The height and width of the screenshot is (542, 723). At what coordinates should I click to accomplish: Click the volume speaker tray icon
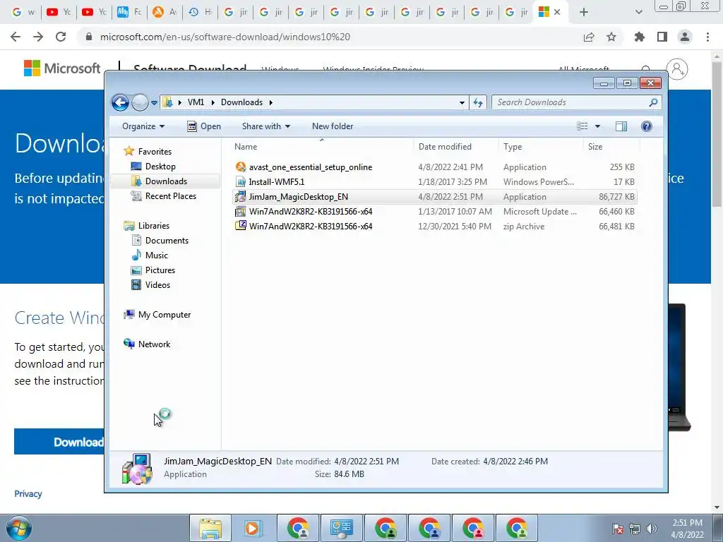[652, 529]
